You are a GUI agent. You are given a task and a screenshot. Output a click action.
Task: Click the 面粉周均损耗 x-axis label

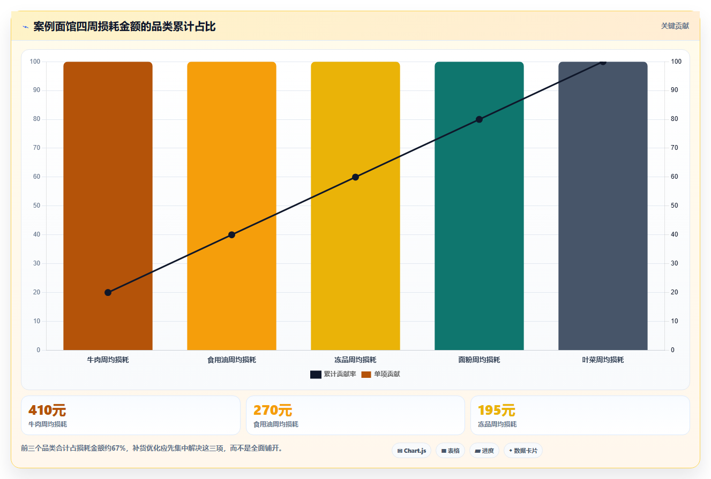(x=479, y=360)
